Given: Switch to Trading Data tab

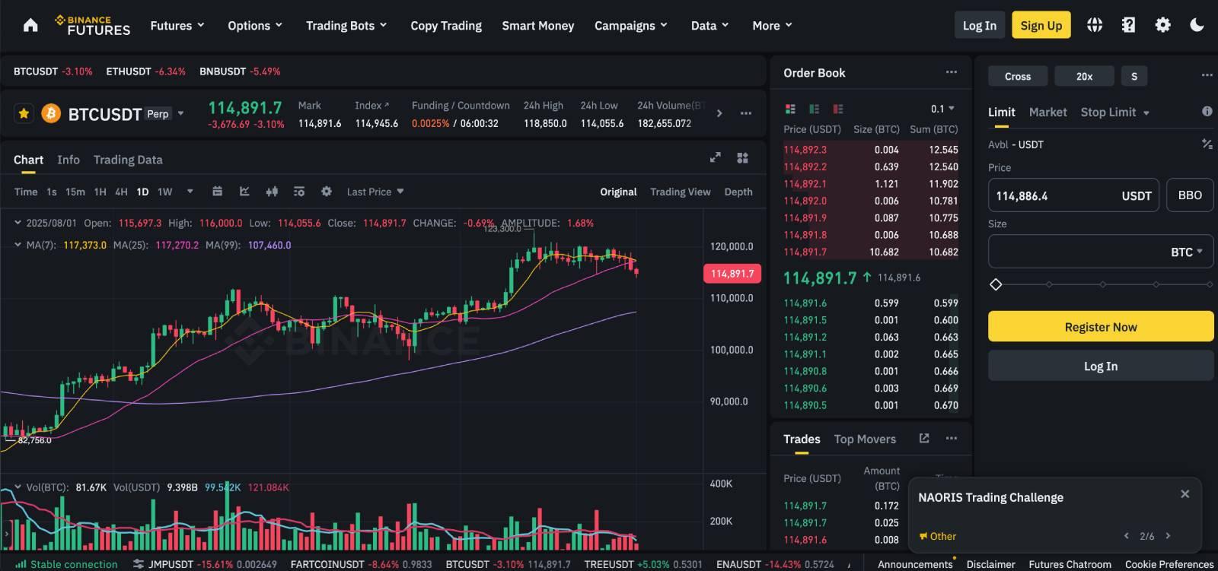Looking at the screenshot, I should click(128, 160).
